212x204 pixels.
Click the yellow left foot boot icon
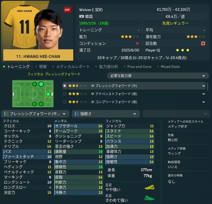coord(150,187)
